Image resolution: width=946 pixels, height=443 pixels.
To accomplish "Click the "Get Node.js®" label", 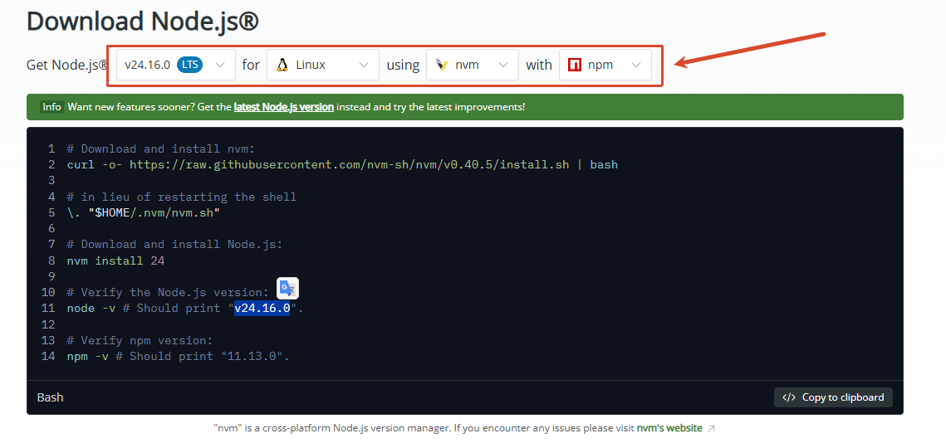I will coord(67,65).
